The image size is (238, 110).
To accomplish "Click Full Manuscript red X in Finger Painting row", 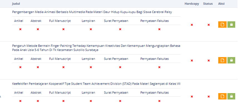I will coord(63,67).
